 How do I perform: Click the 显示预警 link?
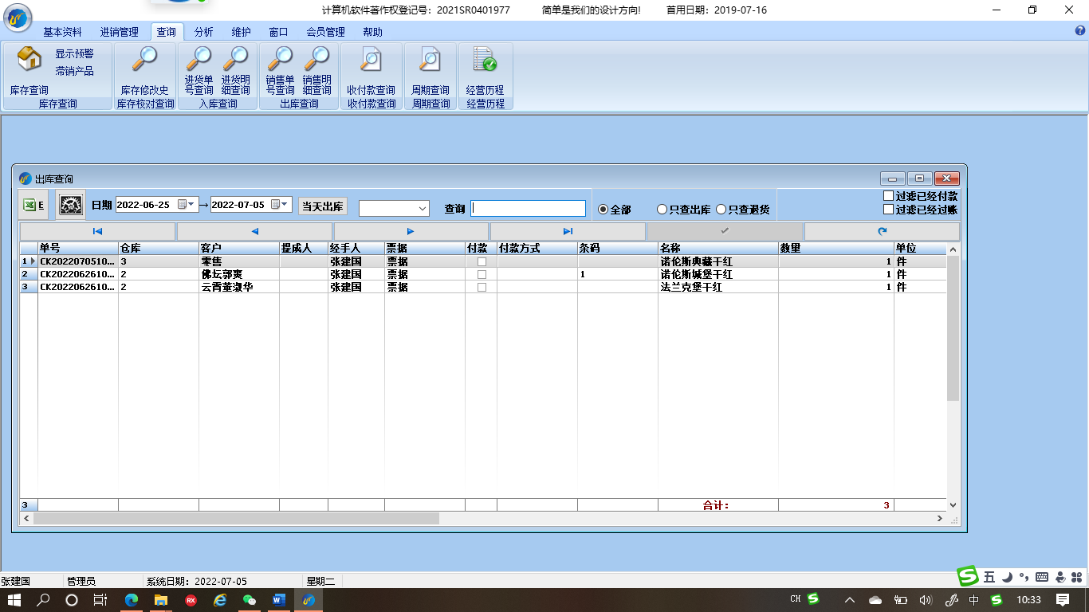74,54
